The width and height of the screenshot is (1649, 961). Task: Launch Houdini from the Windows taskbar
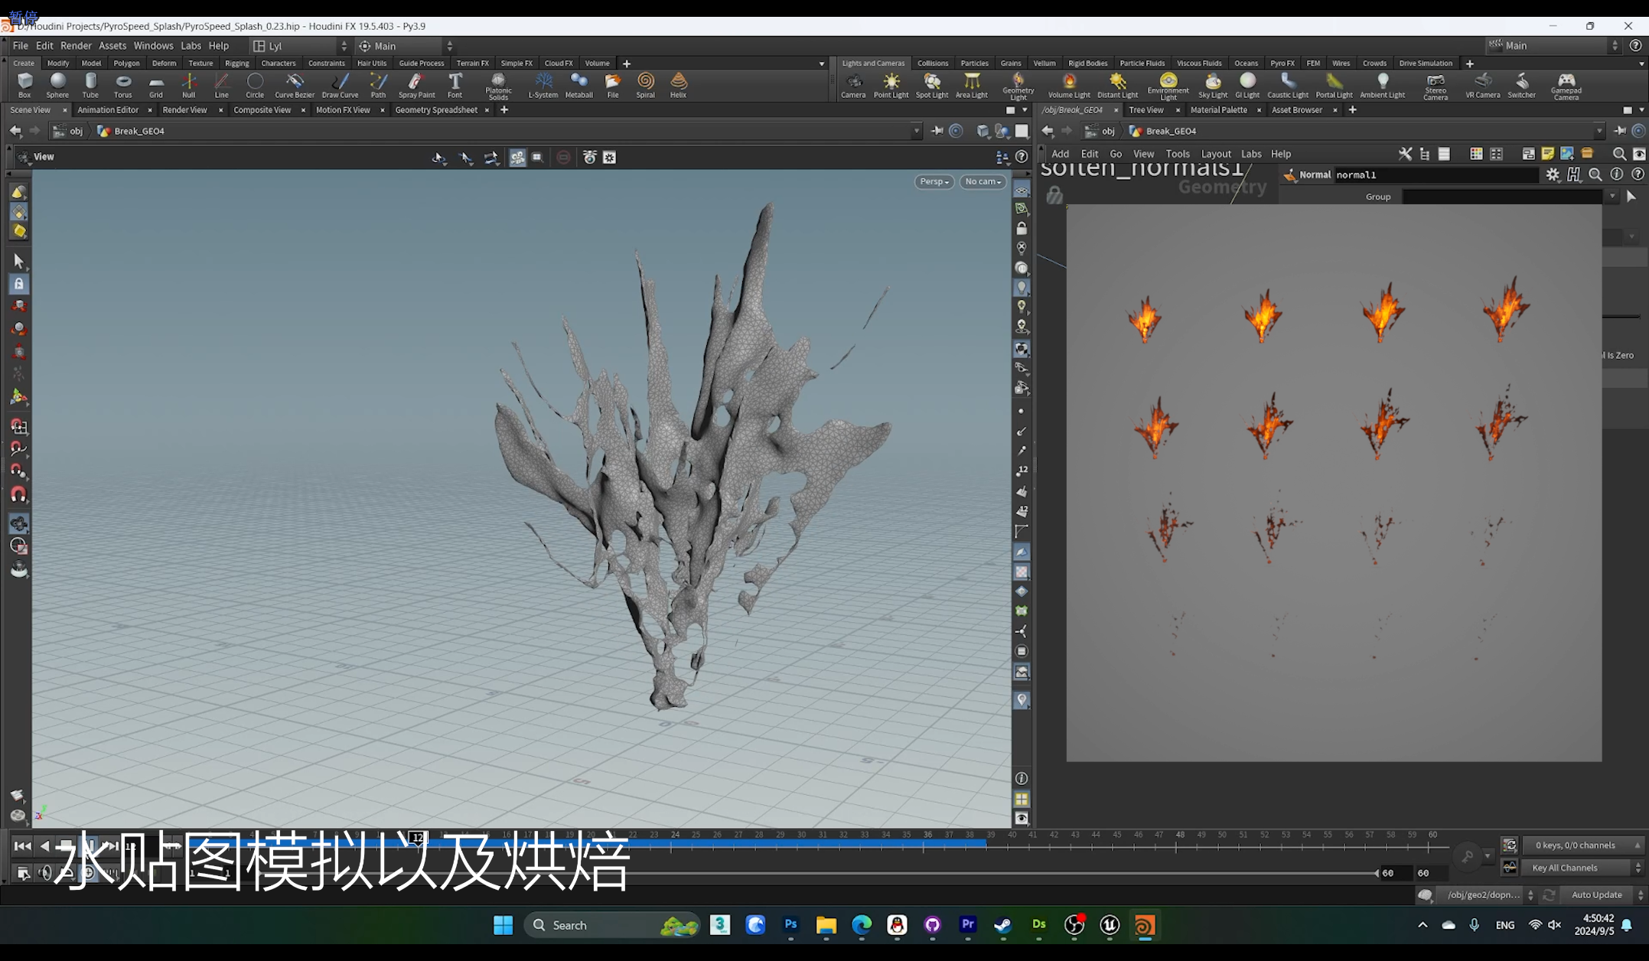[1144, 925]
